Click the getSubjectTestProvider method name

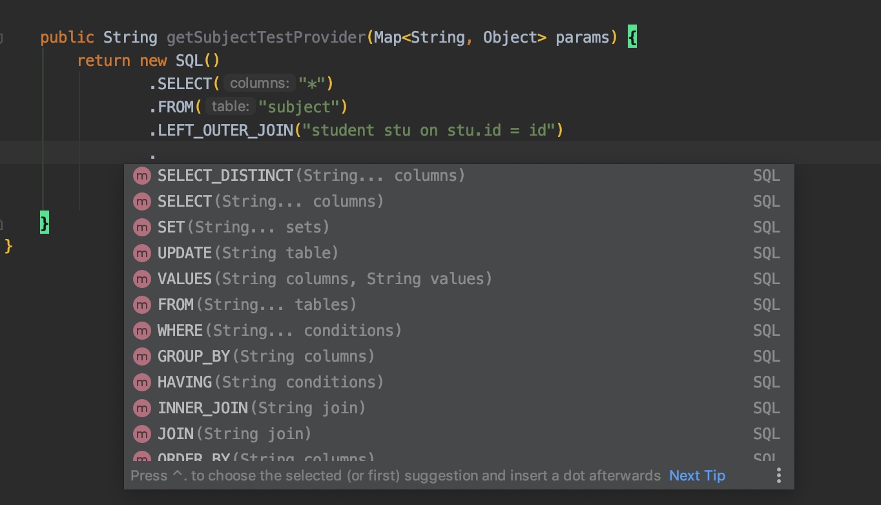pyautogui.click(x=266, y=37)
